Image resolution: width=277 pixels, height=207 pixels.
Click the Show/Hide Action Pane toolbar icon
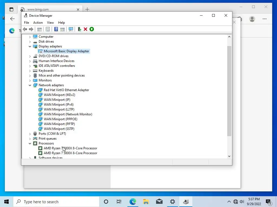pyautogui.click(x=62, y=29)
